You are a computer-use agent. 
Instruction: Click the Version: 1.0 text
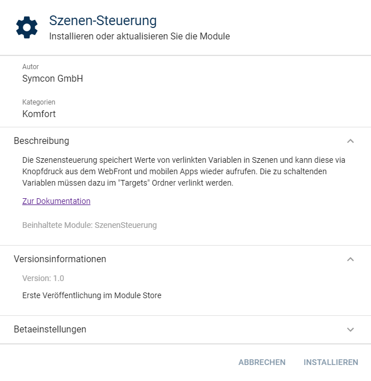tap(43, 278)
